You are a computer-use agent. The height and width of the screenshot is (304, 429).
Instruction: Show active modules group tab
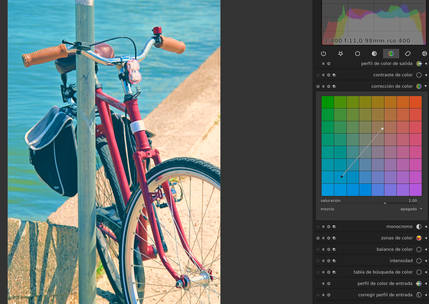[324, 54]
